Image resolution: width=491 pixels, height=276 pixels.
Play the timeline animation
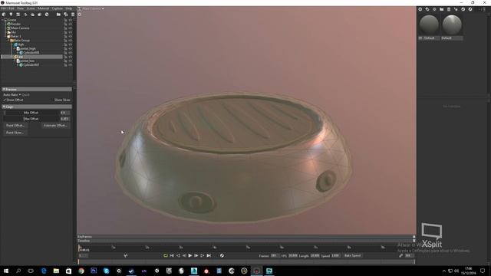coord(190,255)
